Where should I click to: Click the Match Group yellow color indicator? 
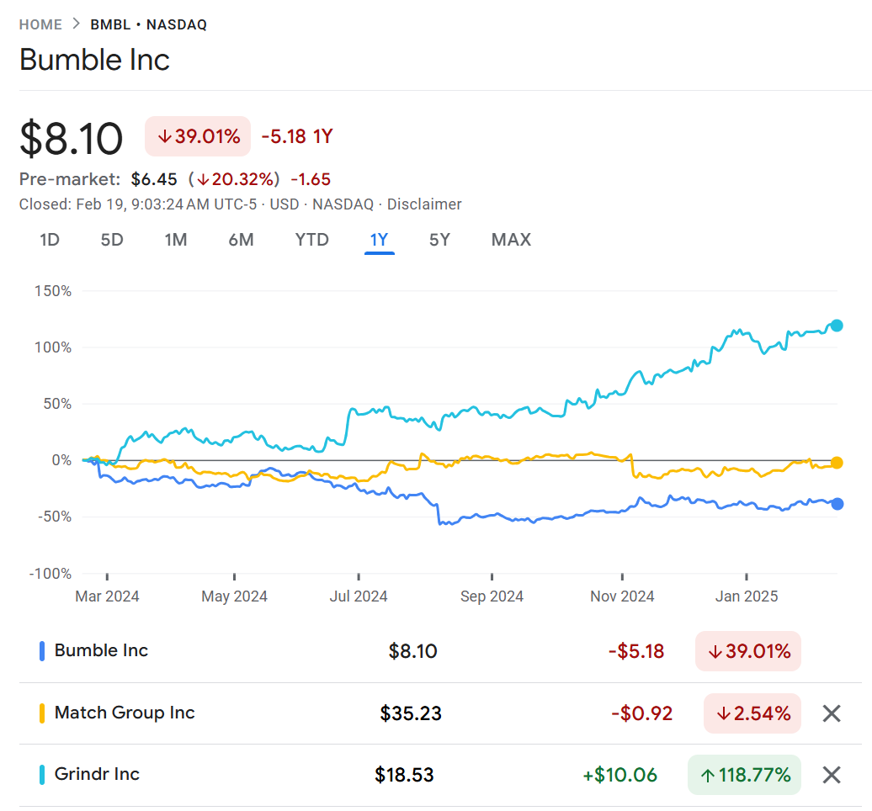pos(42,713)
